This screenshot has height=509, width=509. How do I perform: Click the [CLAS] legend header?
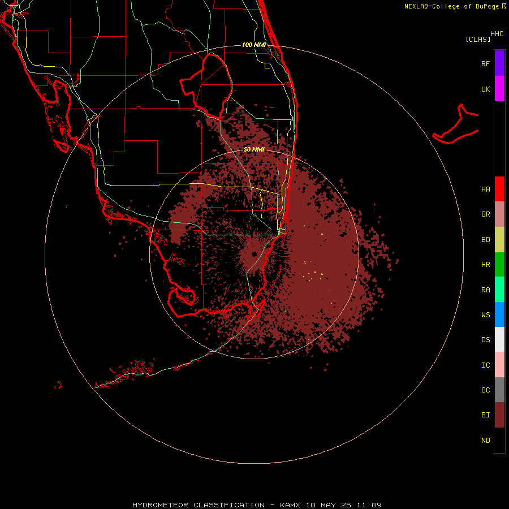tap(478, 40)
